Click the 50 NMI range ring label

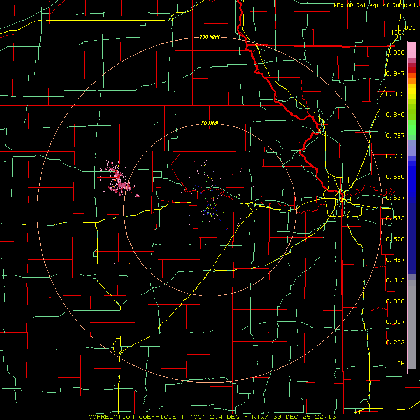click(210, 123)
